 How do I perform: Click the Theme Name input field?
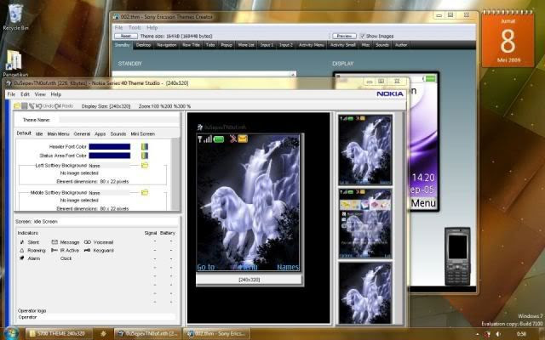click(119, 120)
